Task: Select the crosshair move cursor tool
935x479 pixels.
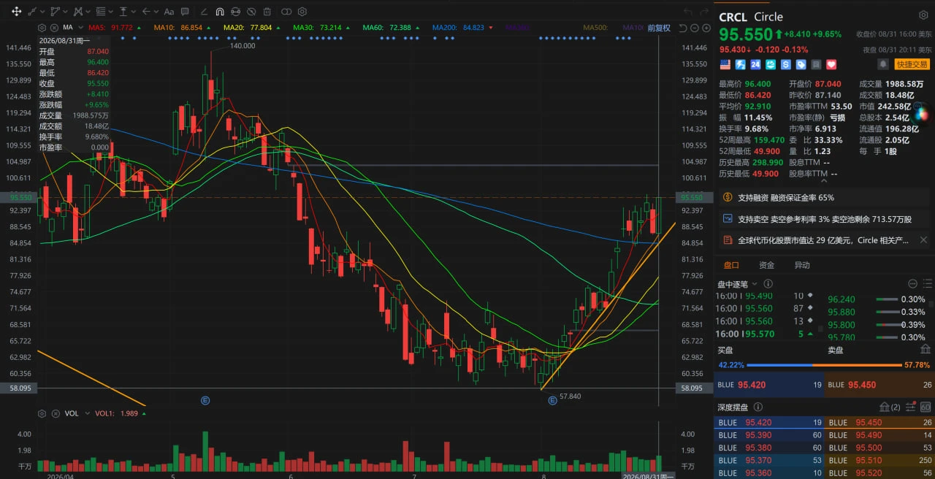Action: 16,12
